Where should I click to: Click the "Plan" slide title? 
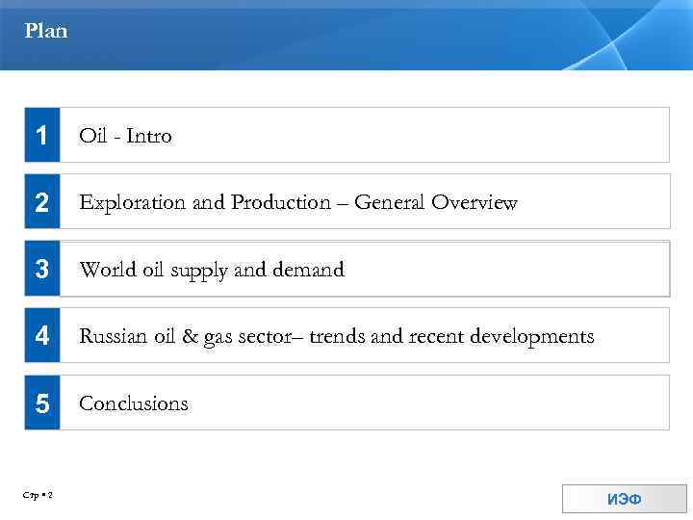[x=46, y=31]
